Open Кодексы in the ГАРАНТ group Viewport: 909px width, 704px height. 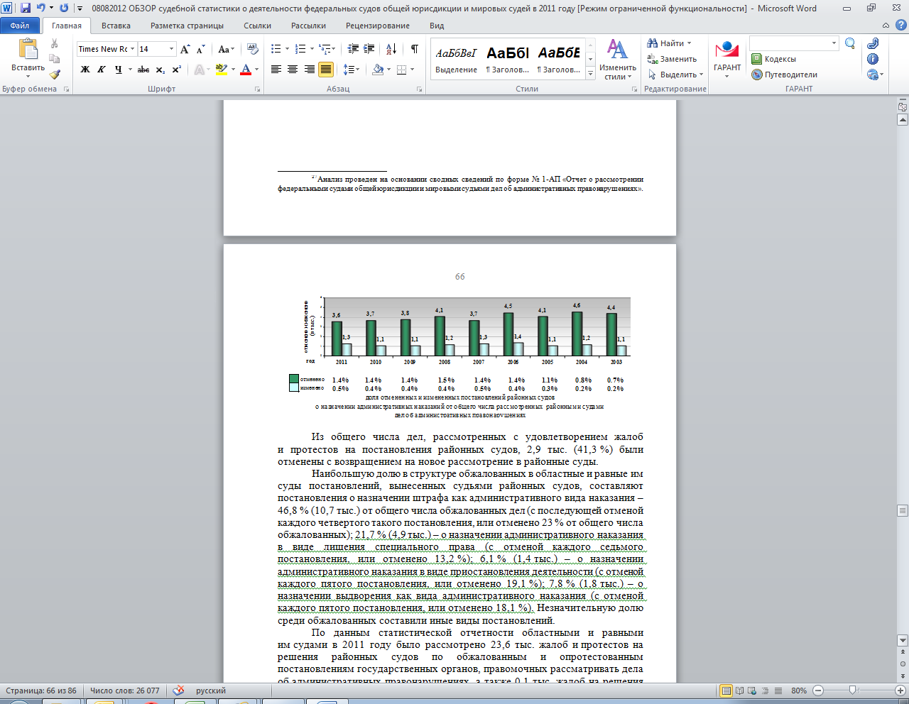[x=773, y=59]
